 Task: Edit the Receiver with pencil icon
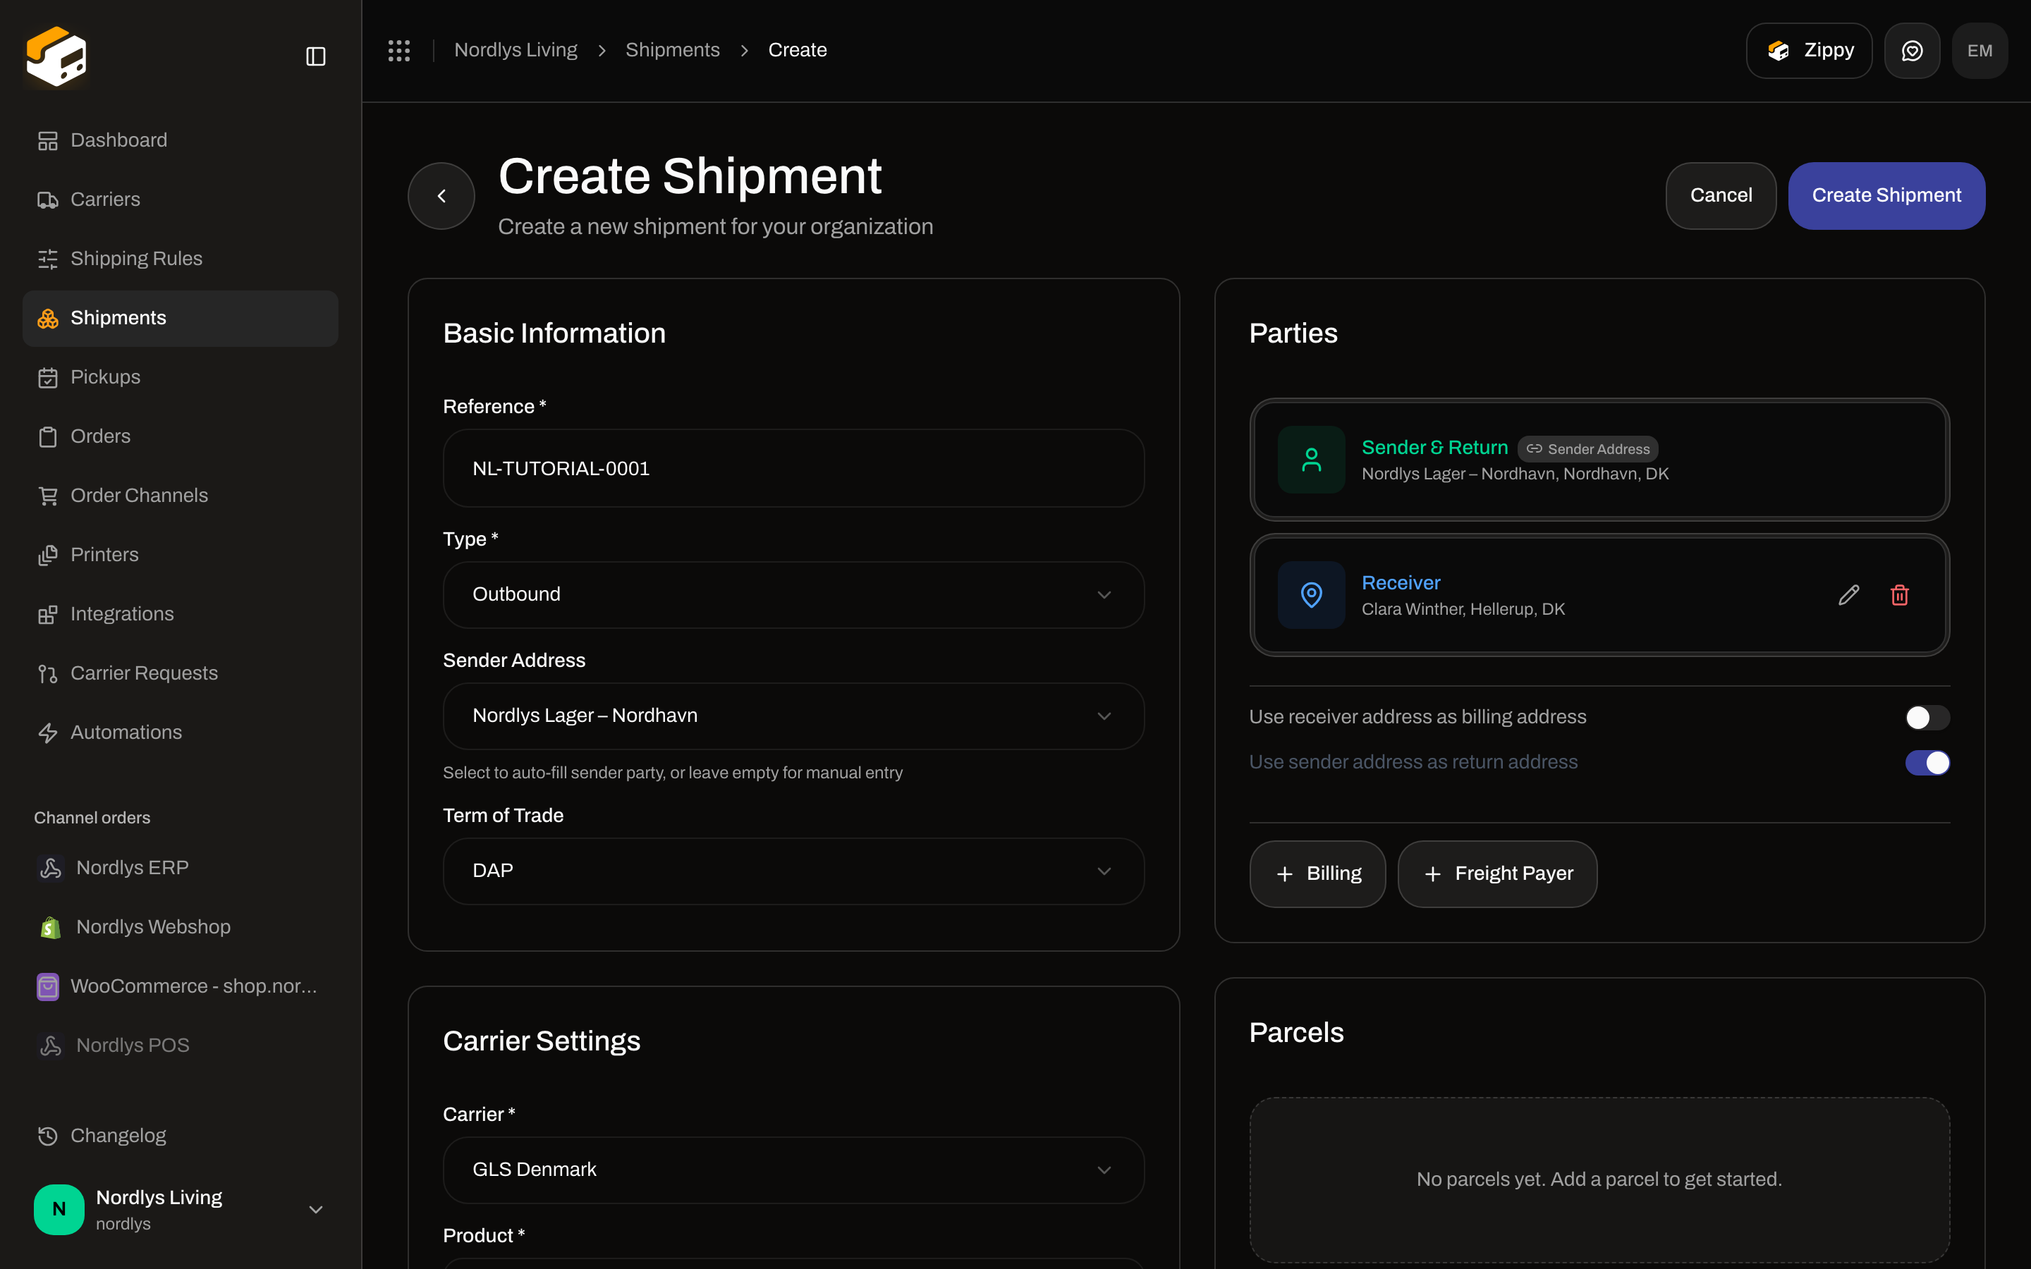point(1849,595)
